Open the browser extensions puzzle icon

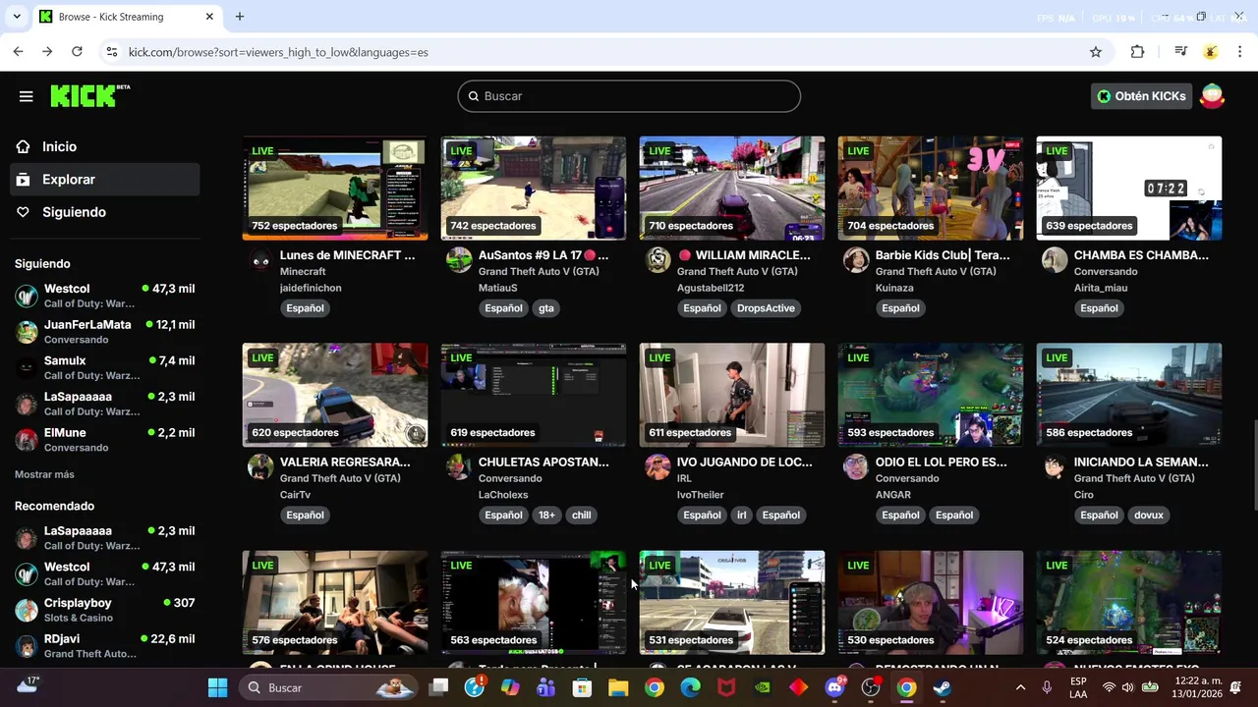pyautogui.click(x=1137, y=52)
